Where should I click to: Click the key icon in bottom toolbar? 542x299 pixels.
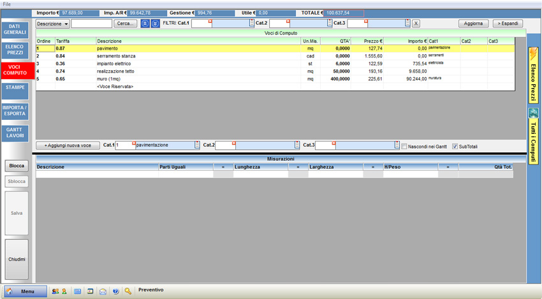[128, 291]
